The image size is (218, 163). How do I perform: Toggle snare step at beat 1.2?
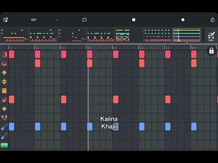pyautogui.click(x=38, y=63)
